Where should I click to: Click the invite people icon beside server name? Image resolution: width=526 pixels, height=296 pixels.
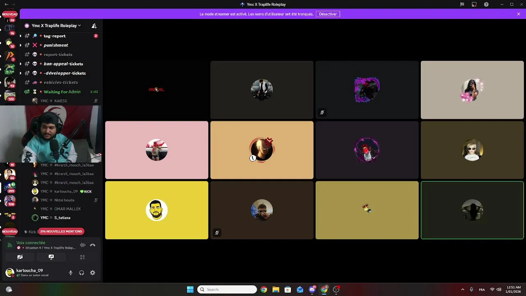coord(94,25)
